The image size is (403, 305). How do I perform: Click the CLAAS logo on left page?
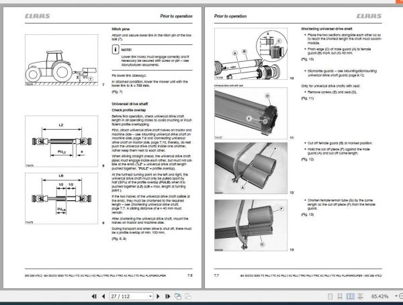pos(37,16)
